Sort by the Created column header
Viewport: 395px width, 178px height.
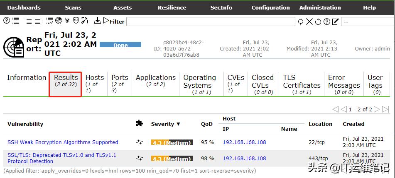(x=353, y=124)
